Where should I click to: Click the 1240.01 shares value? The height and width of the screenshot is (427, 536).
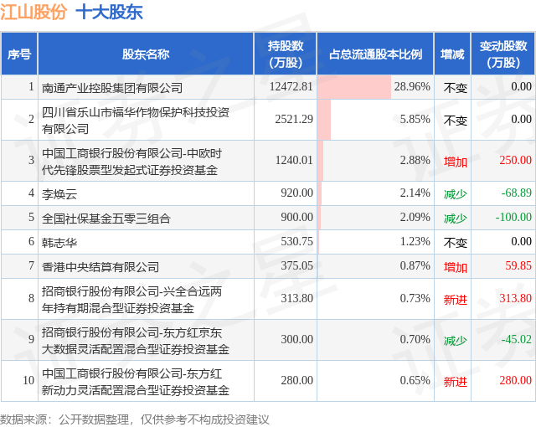point(294,160)
